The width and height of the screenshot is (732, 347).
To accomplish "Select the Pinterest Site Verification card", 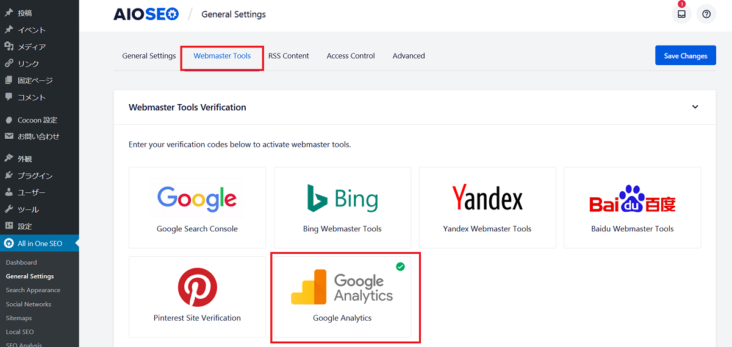I will point(197,296).
